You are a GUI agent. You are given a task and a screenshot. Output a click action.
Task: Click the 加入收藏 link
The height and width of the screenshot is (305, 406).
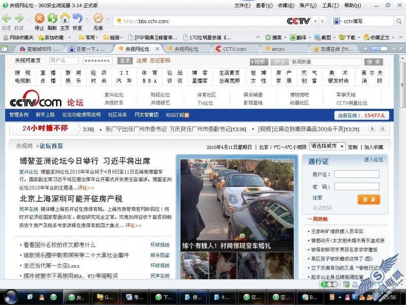click(x=374, y=147)
